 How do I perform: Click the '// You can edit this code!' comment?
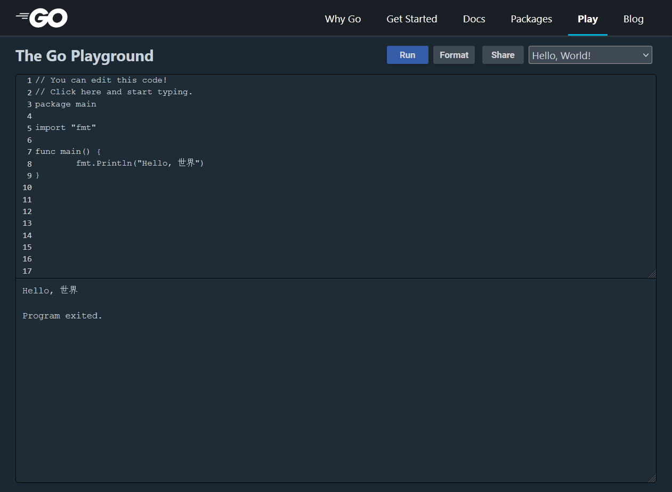pos(101,80)
